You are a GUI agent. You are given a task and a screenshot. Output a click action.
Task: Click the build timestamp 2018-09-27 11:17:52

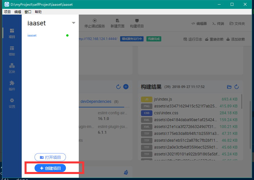[188, 87]
